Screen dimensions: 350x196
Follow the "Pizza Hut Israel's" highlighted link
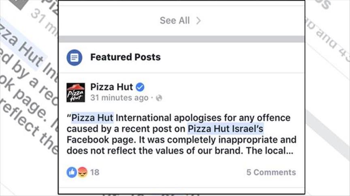[225, 129]
